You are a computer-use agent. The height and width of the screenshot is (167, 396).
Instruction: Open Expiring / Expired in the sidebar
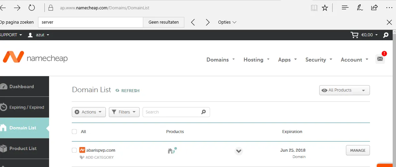click(24, 107)
